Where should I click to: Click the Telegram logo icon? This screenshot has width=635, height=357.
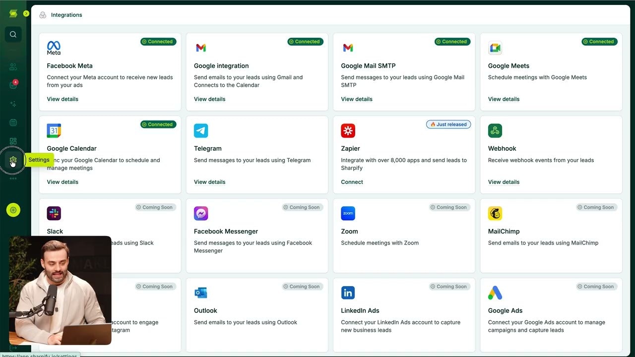tap(201, 131)
